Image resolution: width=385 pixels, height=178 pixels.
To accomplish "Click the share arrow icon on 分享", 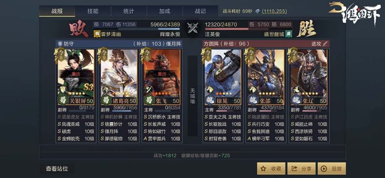I will coord(294,169).
